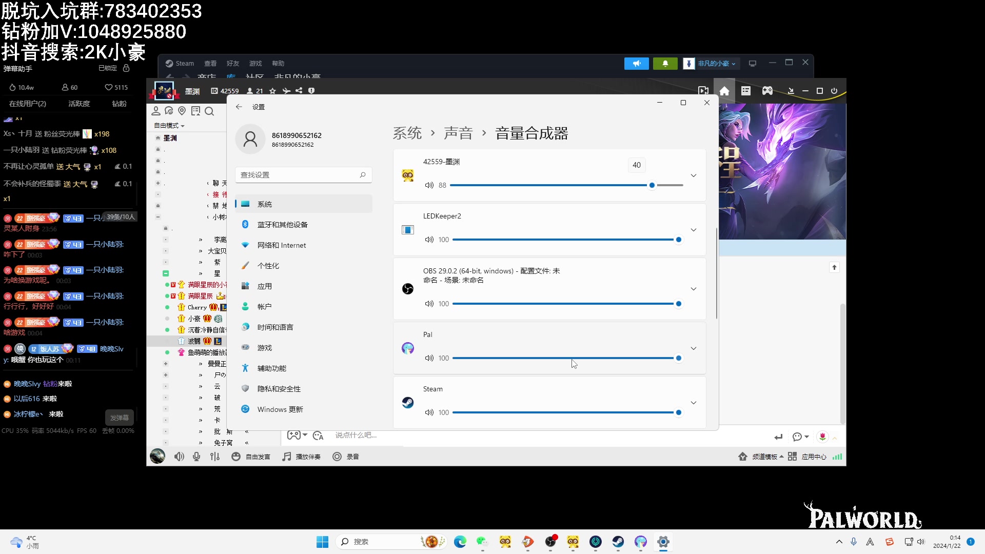The image size is (985, 554).
Task: Click the Steam notifications bell button
Action: point(665,64)
